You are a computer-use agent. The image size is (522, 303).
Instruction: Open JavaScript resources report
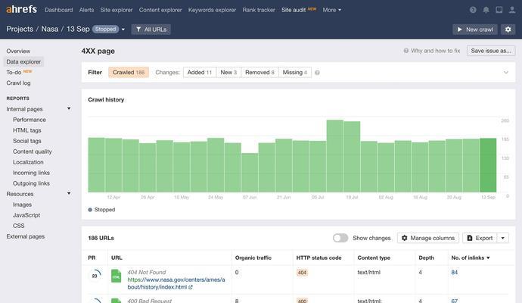[26, 215]
